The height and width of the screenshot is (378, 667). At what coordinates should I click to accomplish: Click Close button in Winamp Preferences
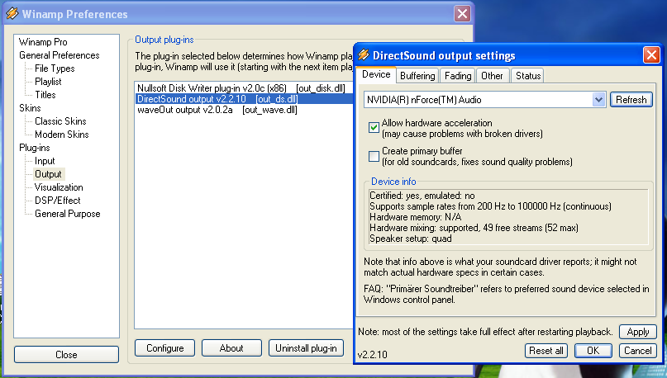(x=66, y=355)
